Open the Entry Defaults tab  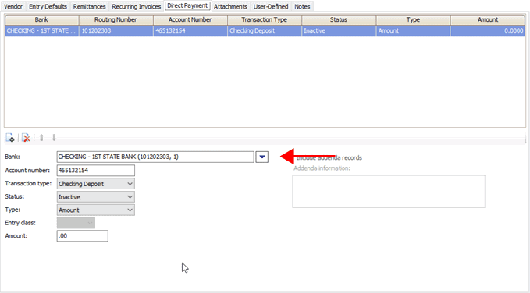pyautogui.click(x=48, y=6)
